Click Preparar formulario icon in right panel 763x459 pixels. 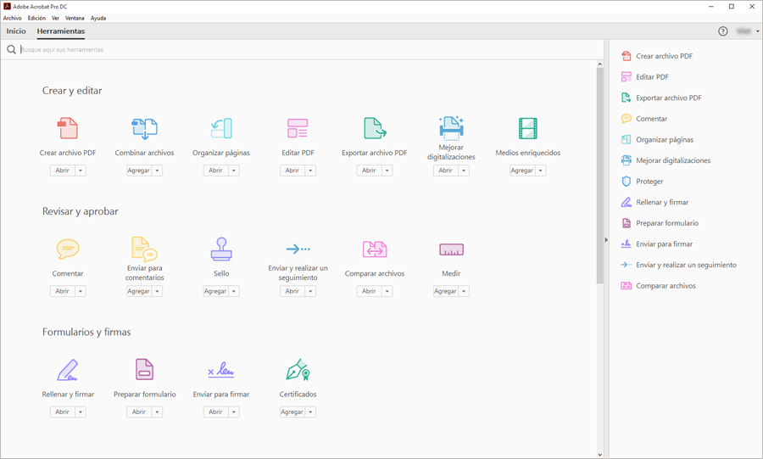[627, 223]
